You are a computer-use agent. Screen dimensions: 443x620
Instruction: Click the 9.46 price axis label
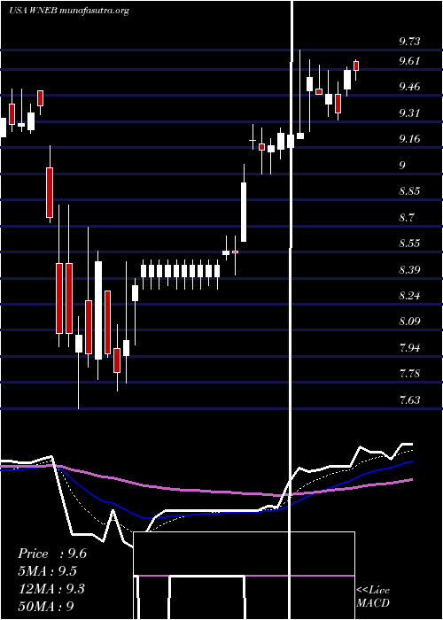pyautogui.click(x=409, y=87)
